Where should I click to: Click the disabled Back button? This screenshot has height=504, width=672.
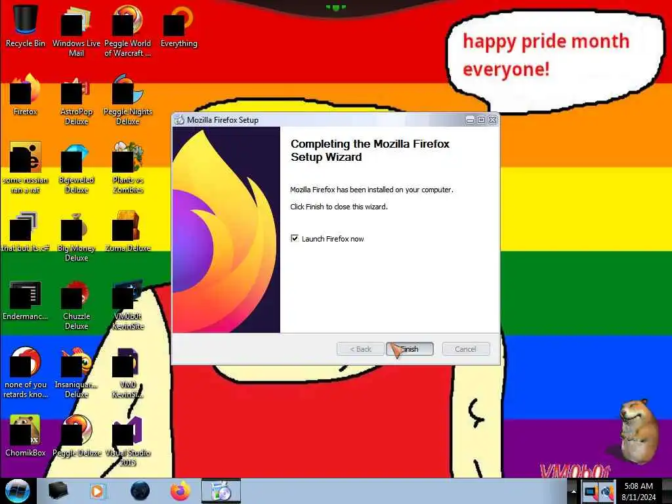click(360, 349)
